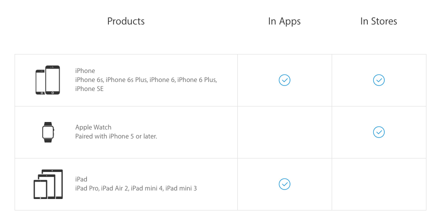Click the empty Apple Watch In Apps cell
Screen dimensions: 436x218
coord(284,132)
